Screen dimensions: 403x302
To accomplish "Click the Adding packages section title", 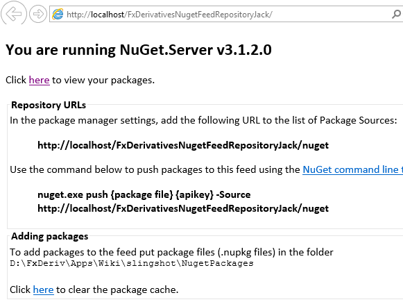I will (x=50, y=236).
